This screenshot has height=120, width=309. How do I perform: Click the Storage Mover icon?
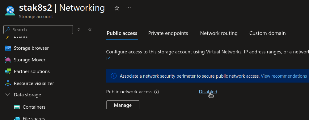click(8, 60)
